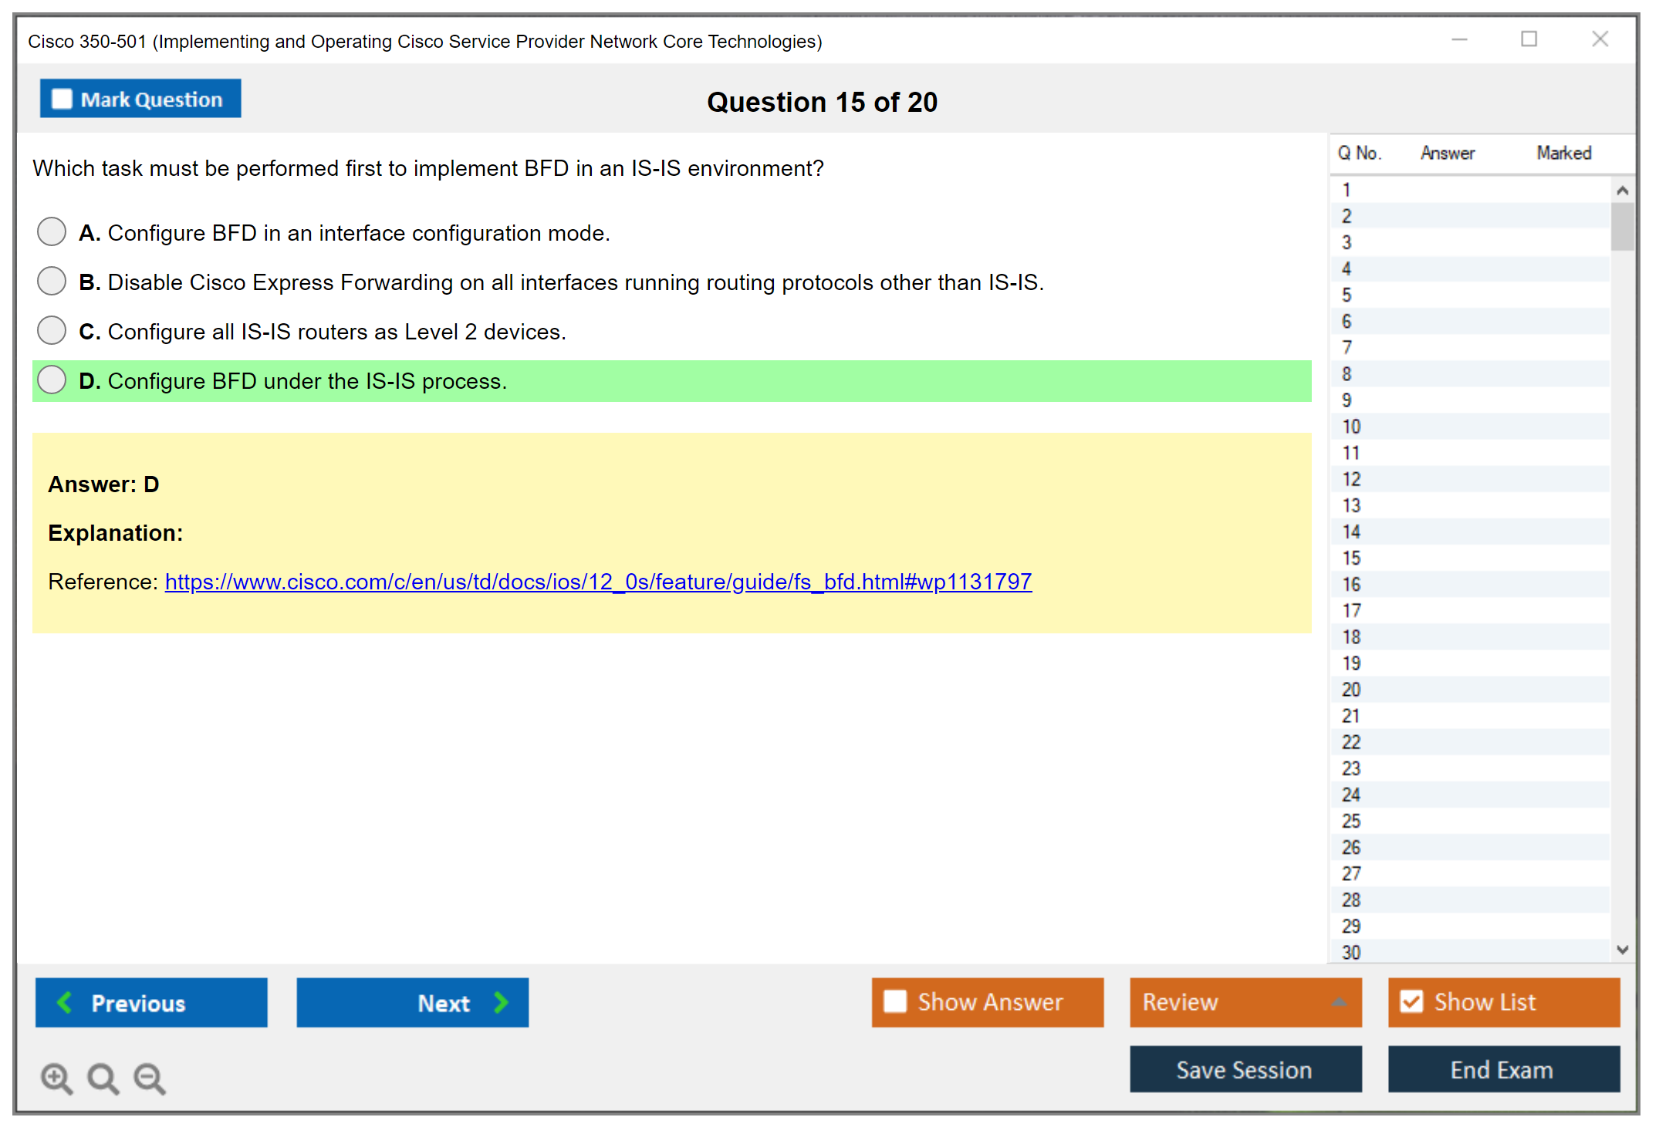The height and width of the screenshot is (1134, 1659).
Task: Select option A radio button
Action: tap(52, 231)
